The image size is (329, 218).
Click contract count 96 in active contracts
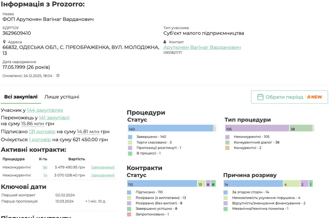click(45, 167)
